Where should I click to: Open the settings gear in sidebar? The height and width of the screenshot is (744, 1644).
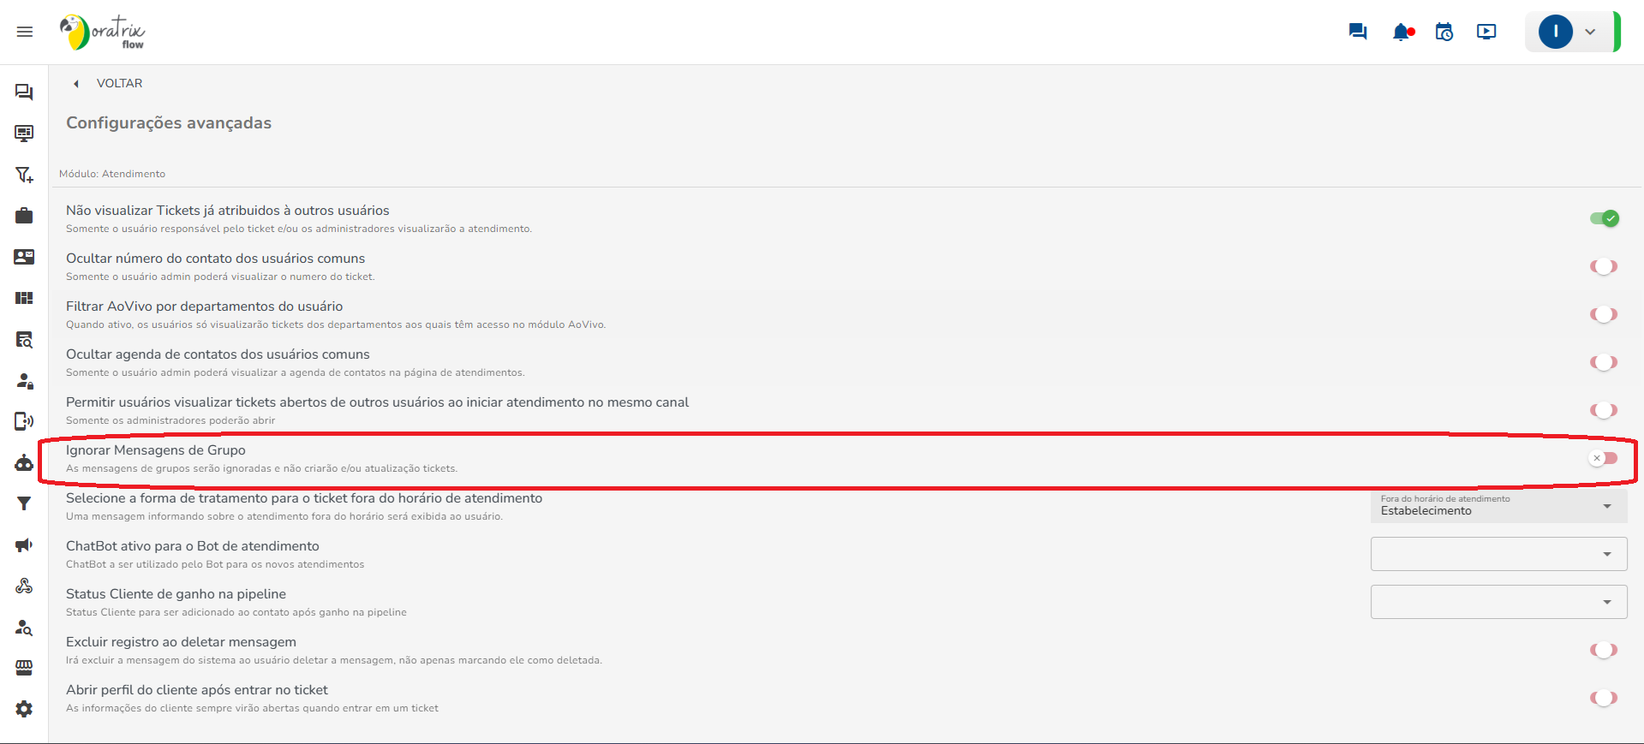(x=24, y=709)
